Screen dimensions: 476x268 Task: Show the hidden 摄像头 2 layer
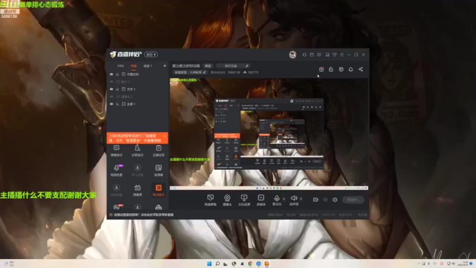click(111, 96)
